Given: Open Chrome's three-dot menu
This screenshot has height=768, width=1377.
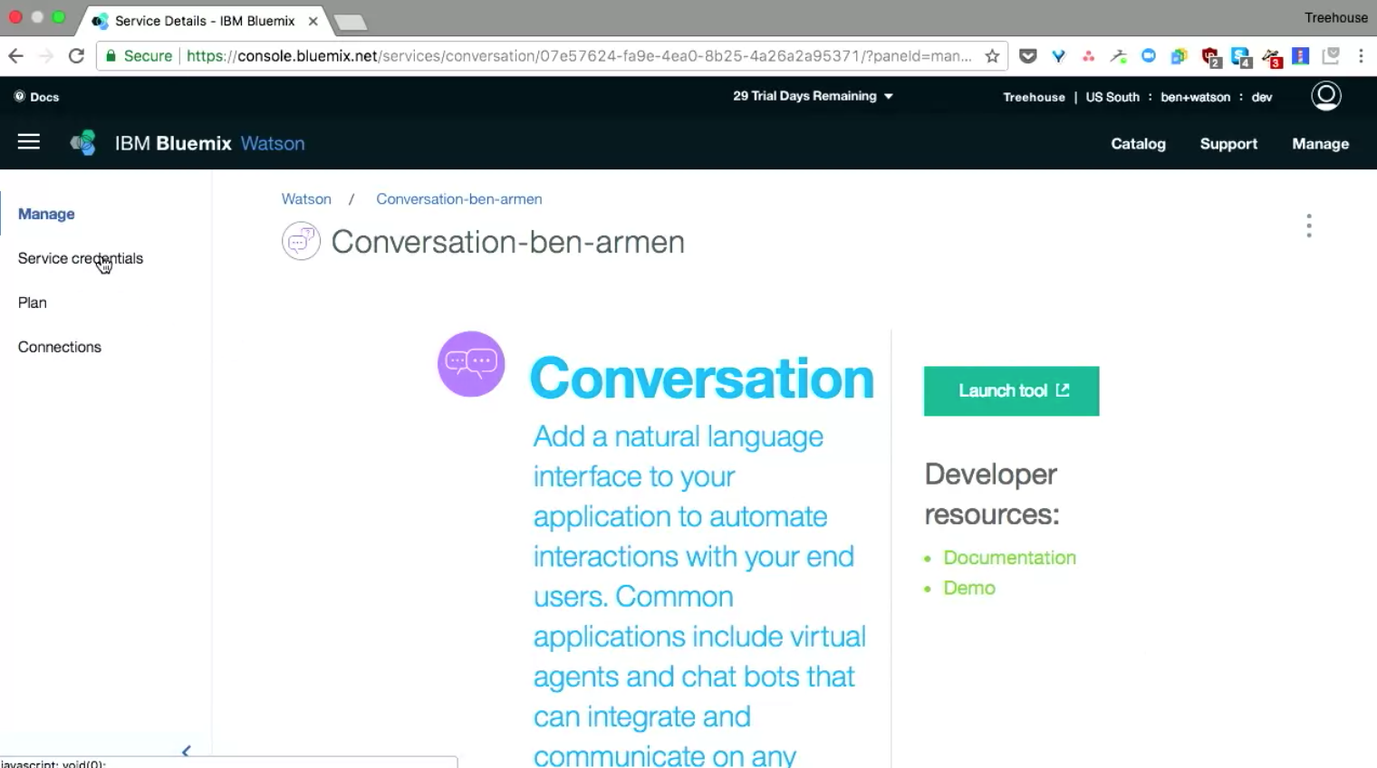Looking at the screenshot, I should [x=1361, y=56].
